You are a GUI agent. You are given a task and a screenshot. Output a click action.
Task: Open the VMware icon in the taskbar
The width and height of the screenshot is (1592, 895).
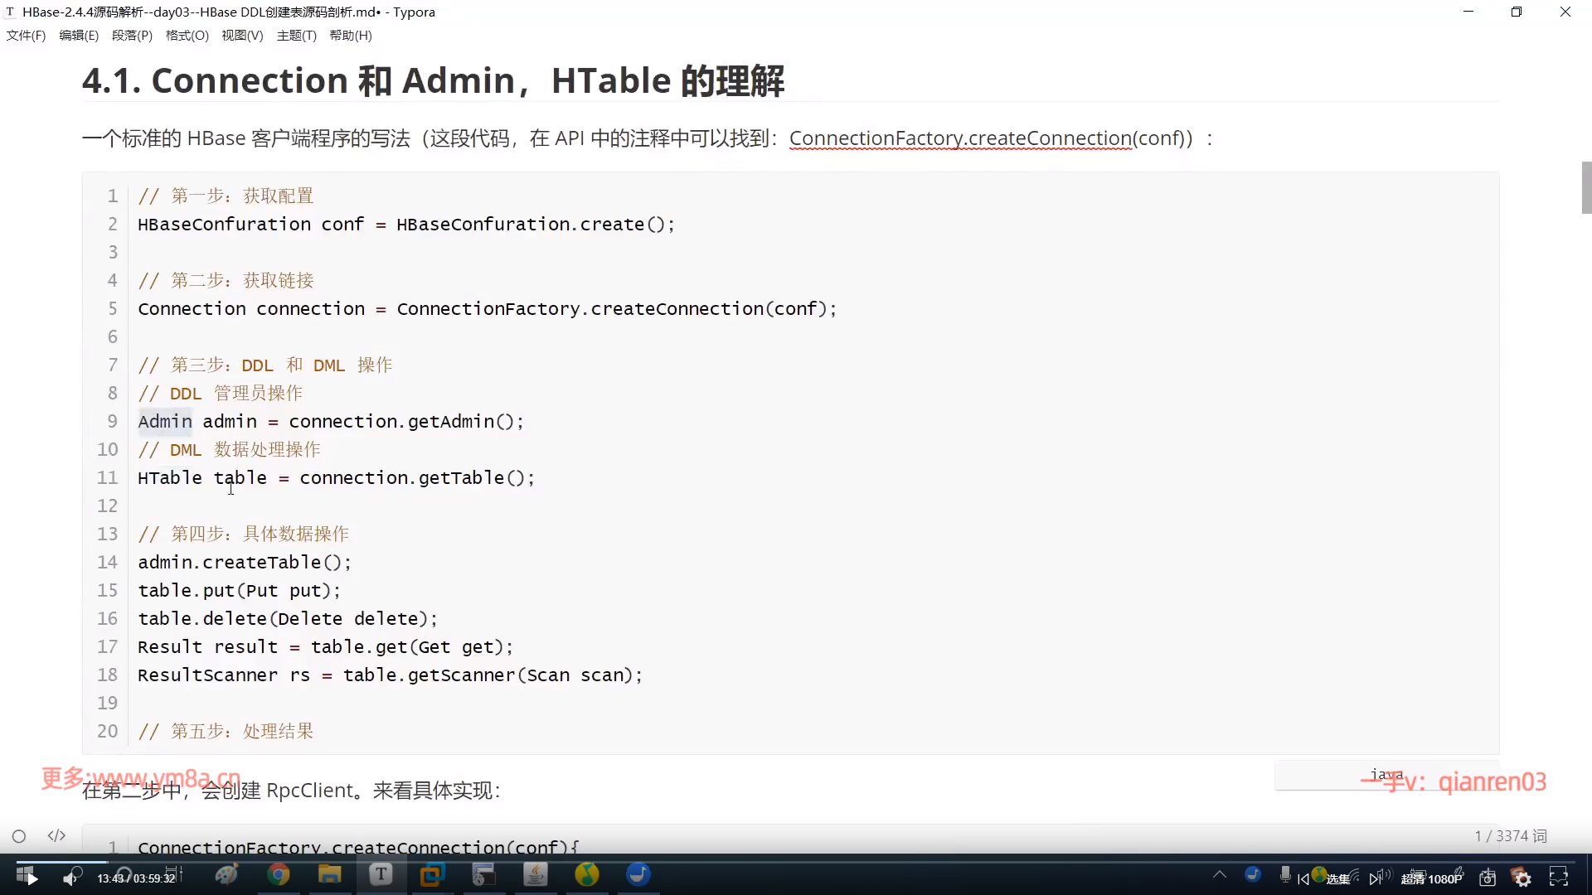(432, 874)
